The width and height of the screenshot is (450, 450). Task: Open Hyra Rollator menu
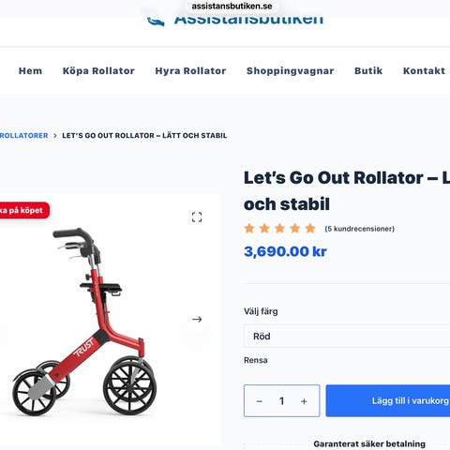pos(190,71)
